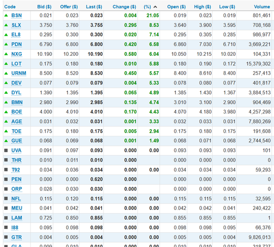The height and width of the screenshot is (247, 274).
Task: Open the GUE stock code link
Action: (16, 141)
